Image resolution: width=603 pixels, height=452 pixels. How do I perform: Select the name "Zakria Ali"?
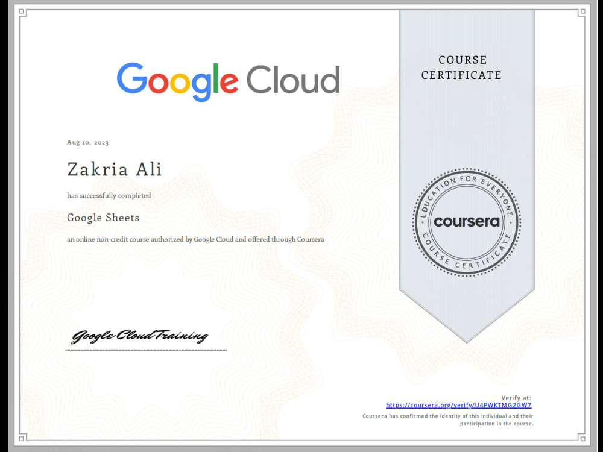click(x=114, y=169)
